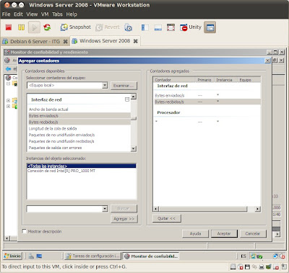Click counters list scroll up arrow

tap(134, 97)
